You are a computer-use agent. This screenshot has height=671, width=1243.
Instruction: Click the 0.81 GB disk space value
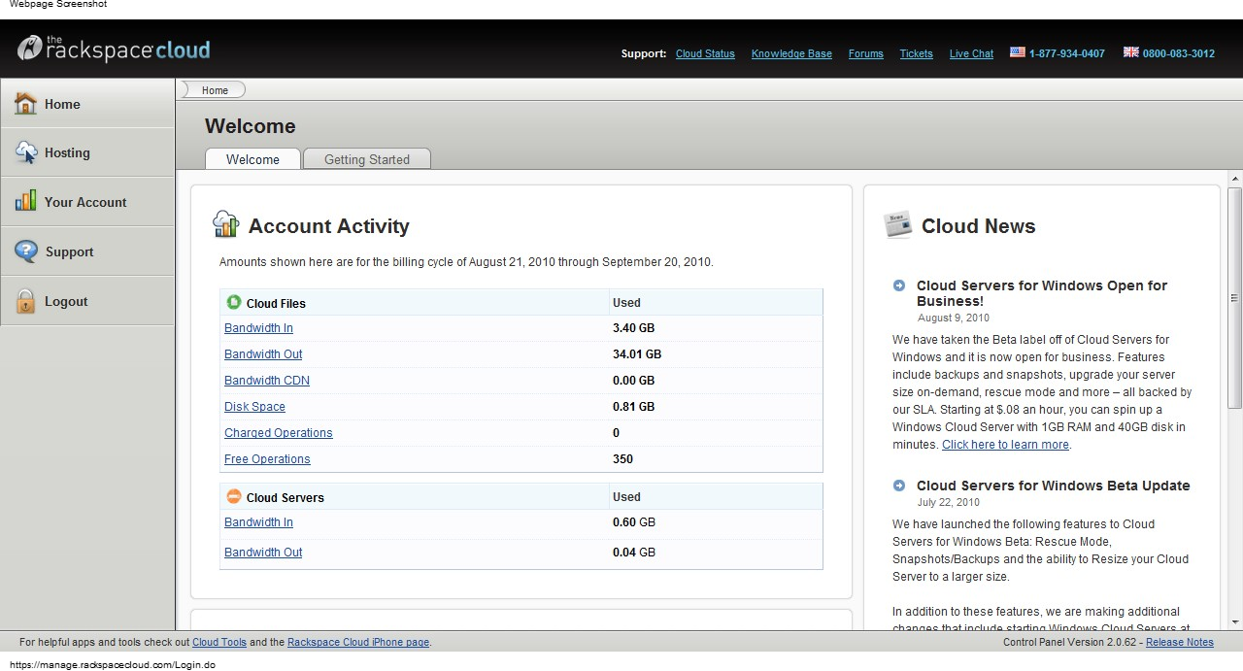pyautogui.click(x=633, y=407)
